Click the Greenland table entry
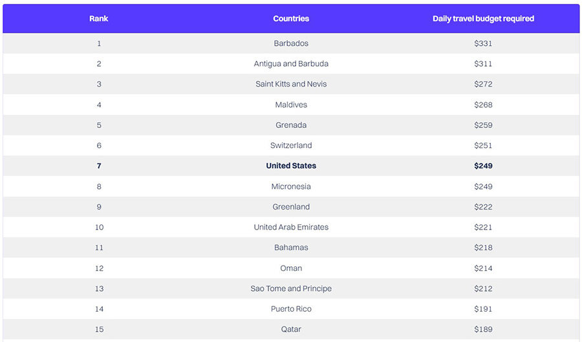 291,207
